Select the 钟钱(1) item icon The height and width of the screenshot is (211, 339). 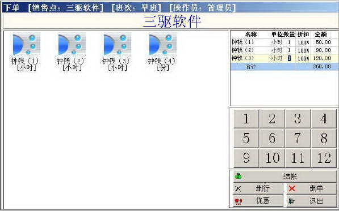(x=26, y=44)
